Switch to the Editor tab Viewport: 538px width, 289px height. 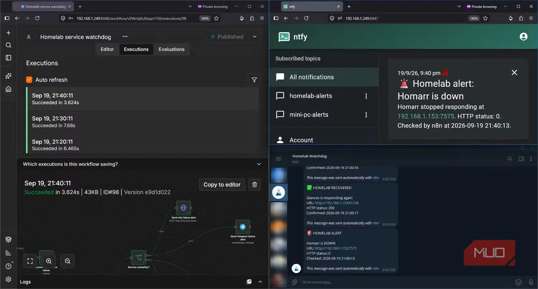107,49
